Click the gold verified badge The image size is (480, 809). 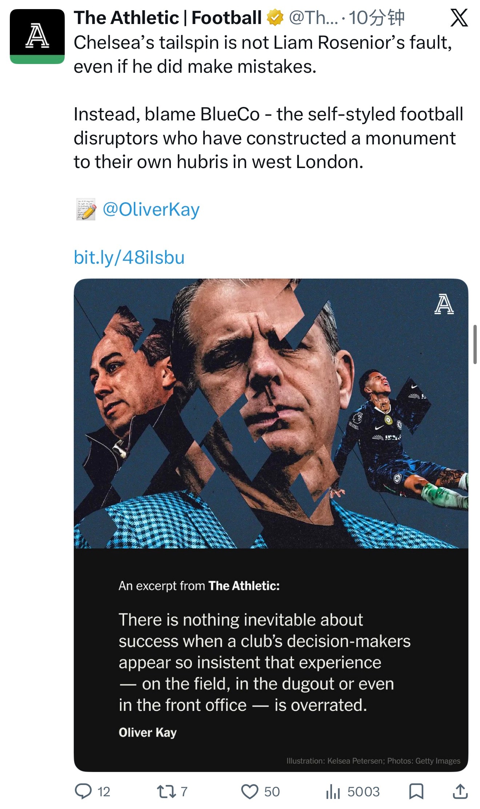275,18
